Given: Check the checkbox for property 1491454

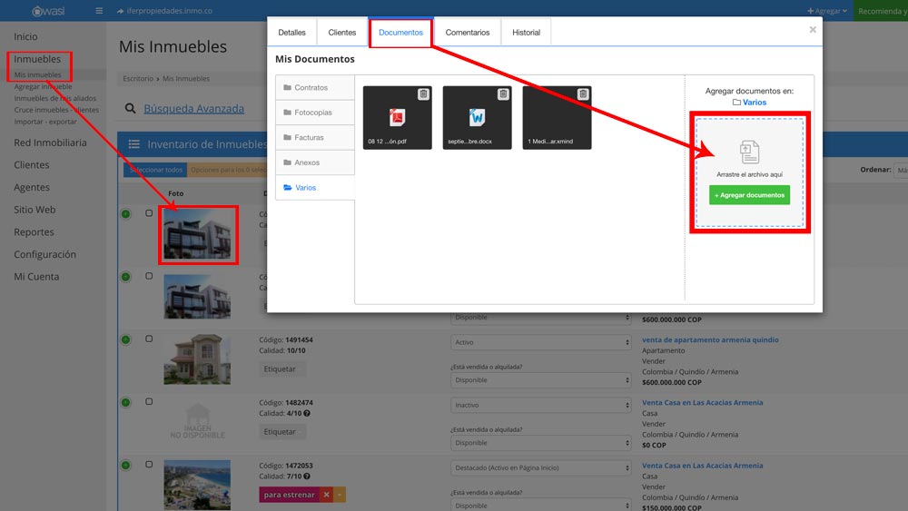Looking at the screenshot, I should 149,339.
